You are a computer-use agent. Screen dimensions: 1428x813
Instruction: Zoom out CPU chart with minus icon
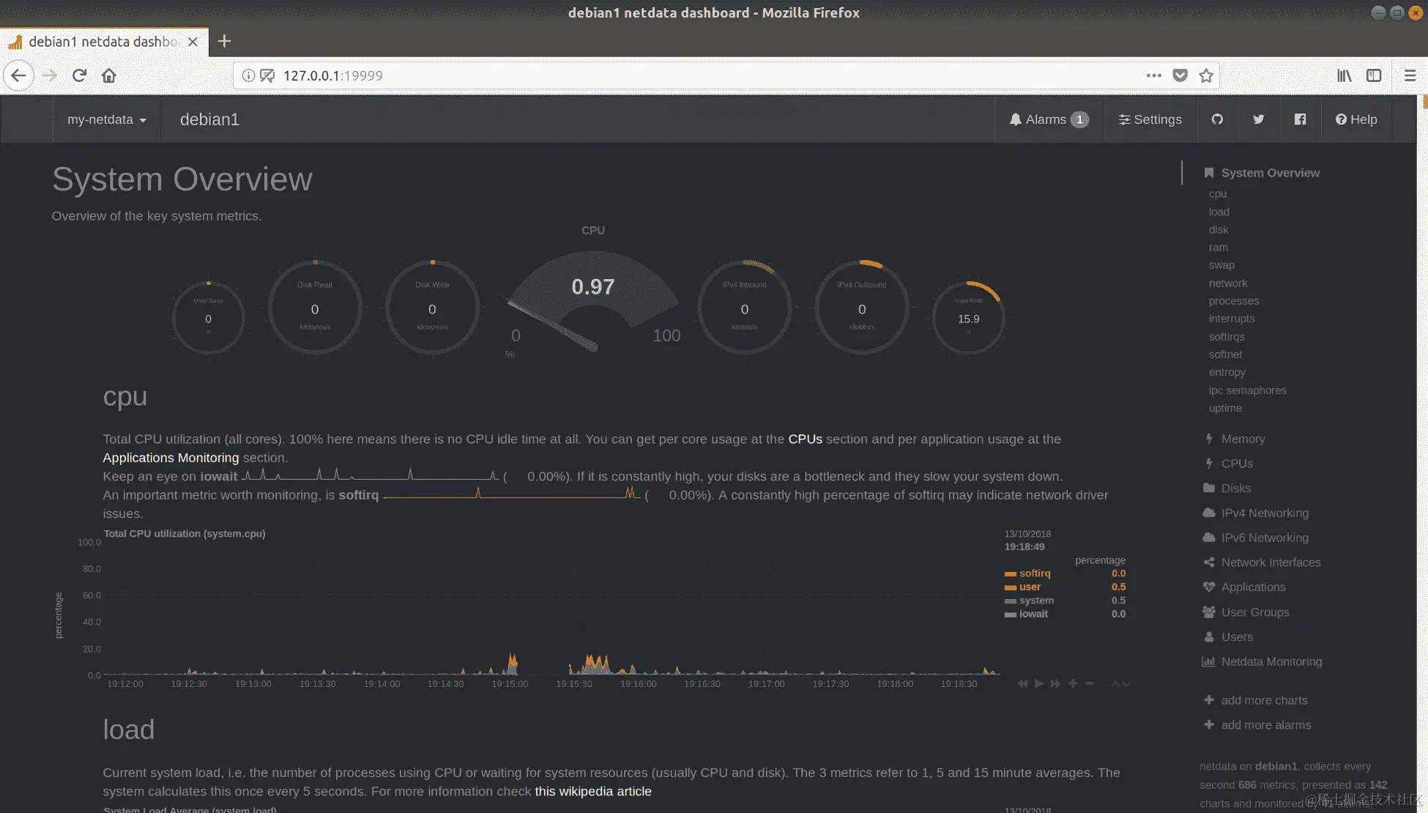[1090, 683]
